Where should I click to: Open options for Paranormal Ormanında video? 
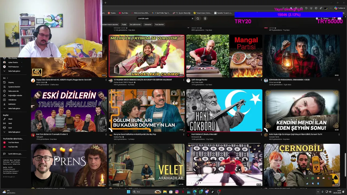(339, 80)
